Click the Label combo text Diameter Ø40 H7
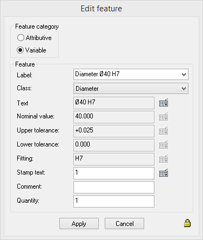 (x=97, y=74)
